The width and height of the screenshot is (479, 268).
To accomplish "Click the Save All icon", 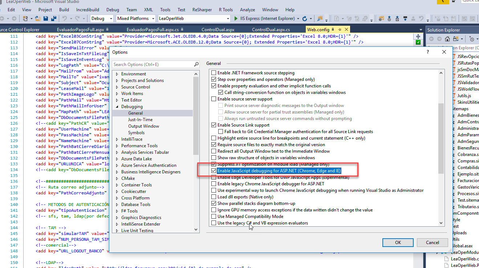I will [x=54, y=18].
